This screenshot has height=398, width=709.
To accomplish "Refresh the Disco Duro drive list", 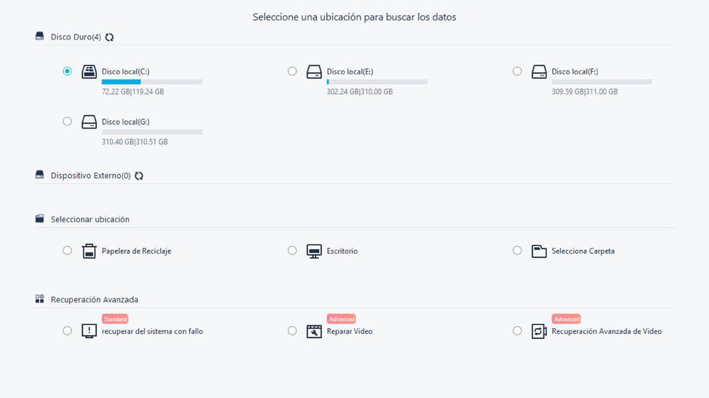I will [109, 38].
